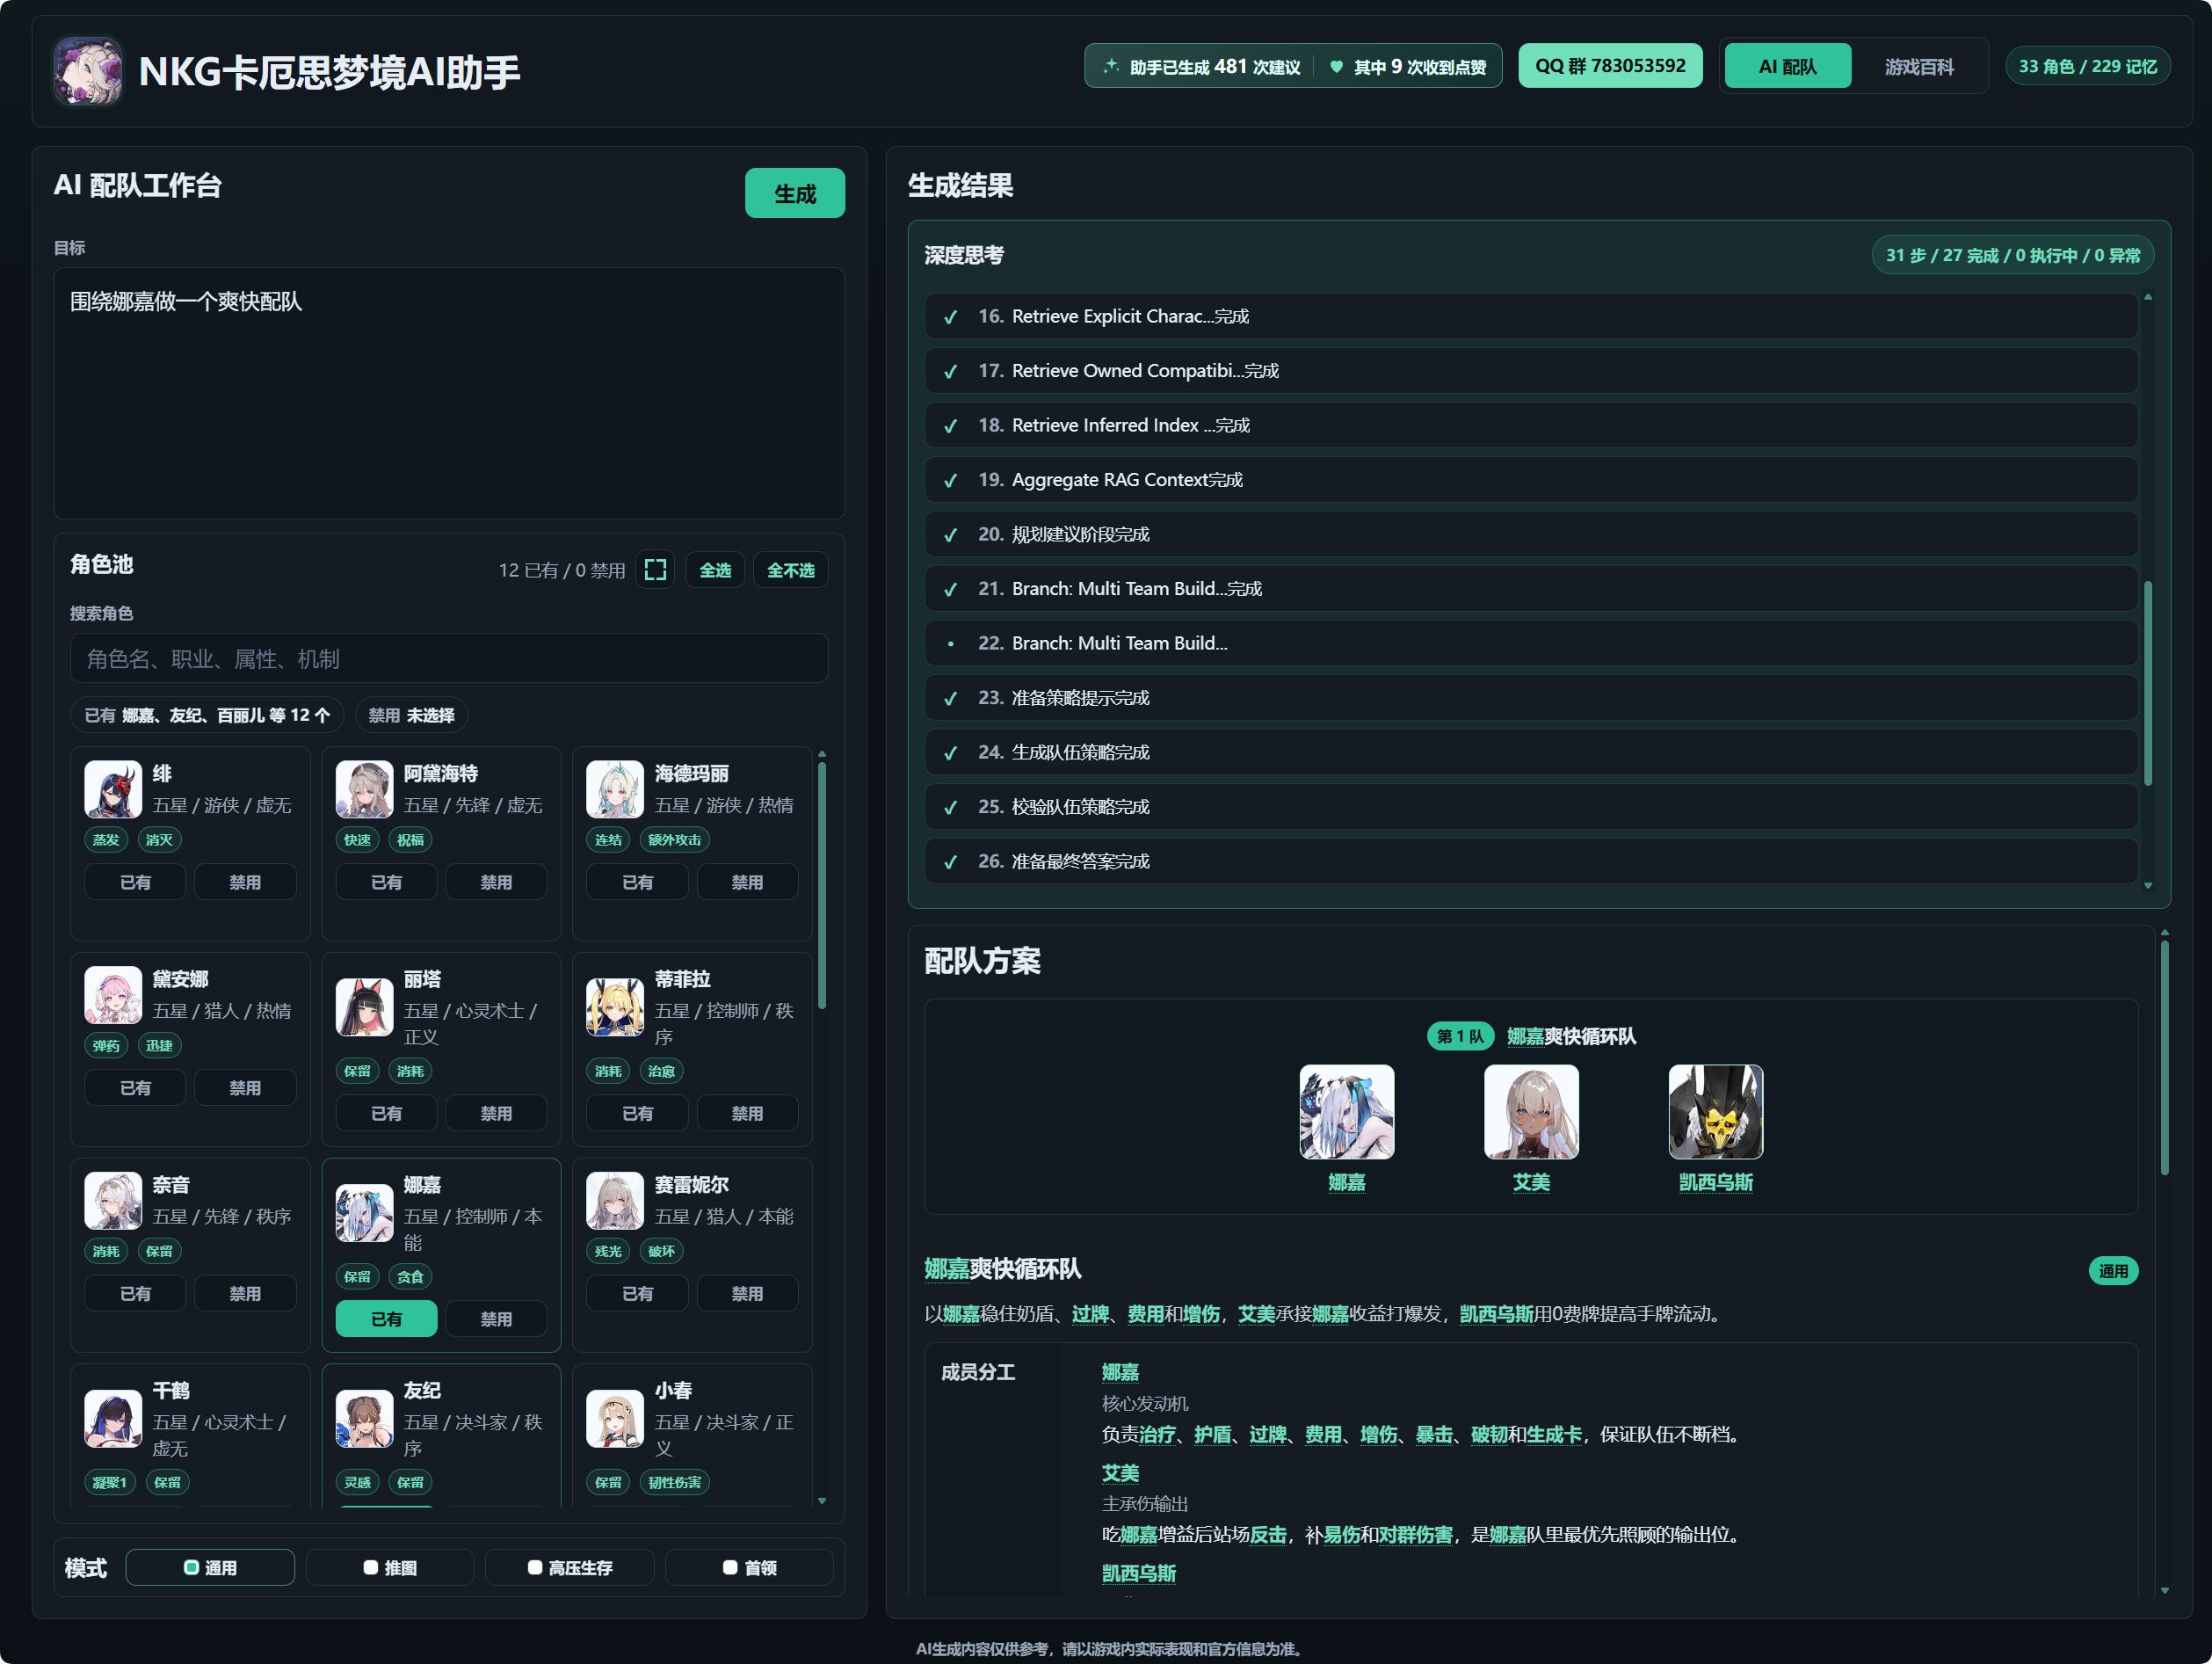Click the 配队方案 panel scrollbar
The height and width of the screenshot is (1664, 2212).
tap(2164, 1057)
